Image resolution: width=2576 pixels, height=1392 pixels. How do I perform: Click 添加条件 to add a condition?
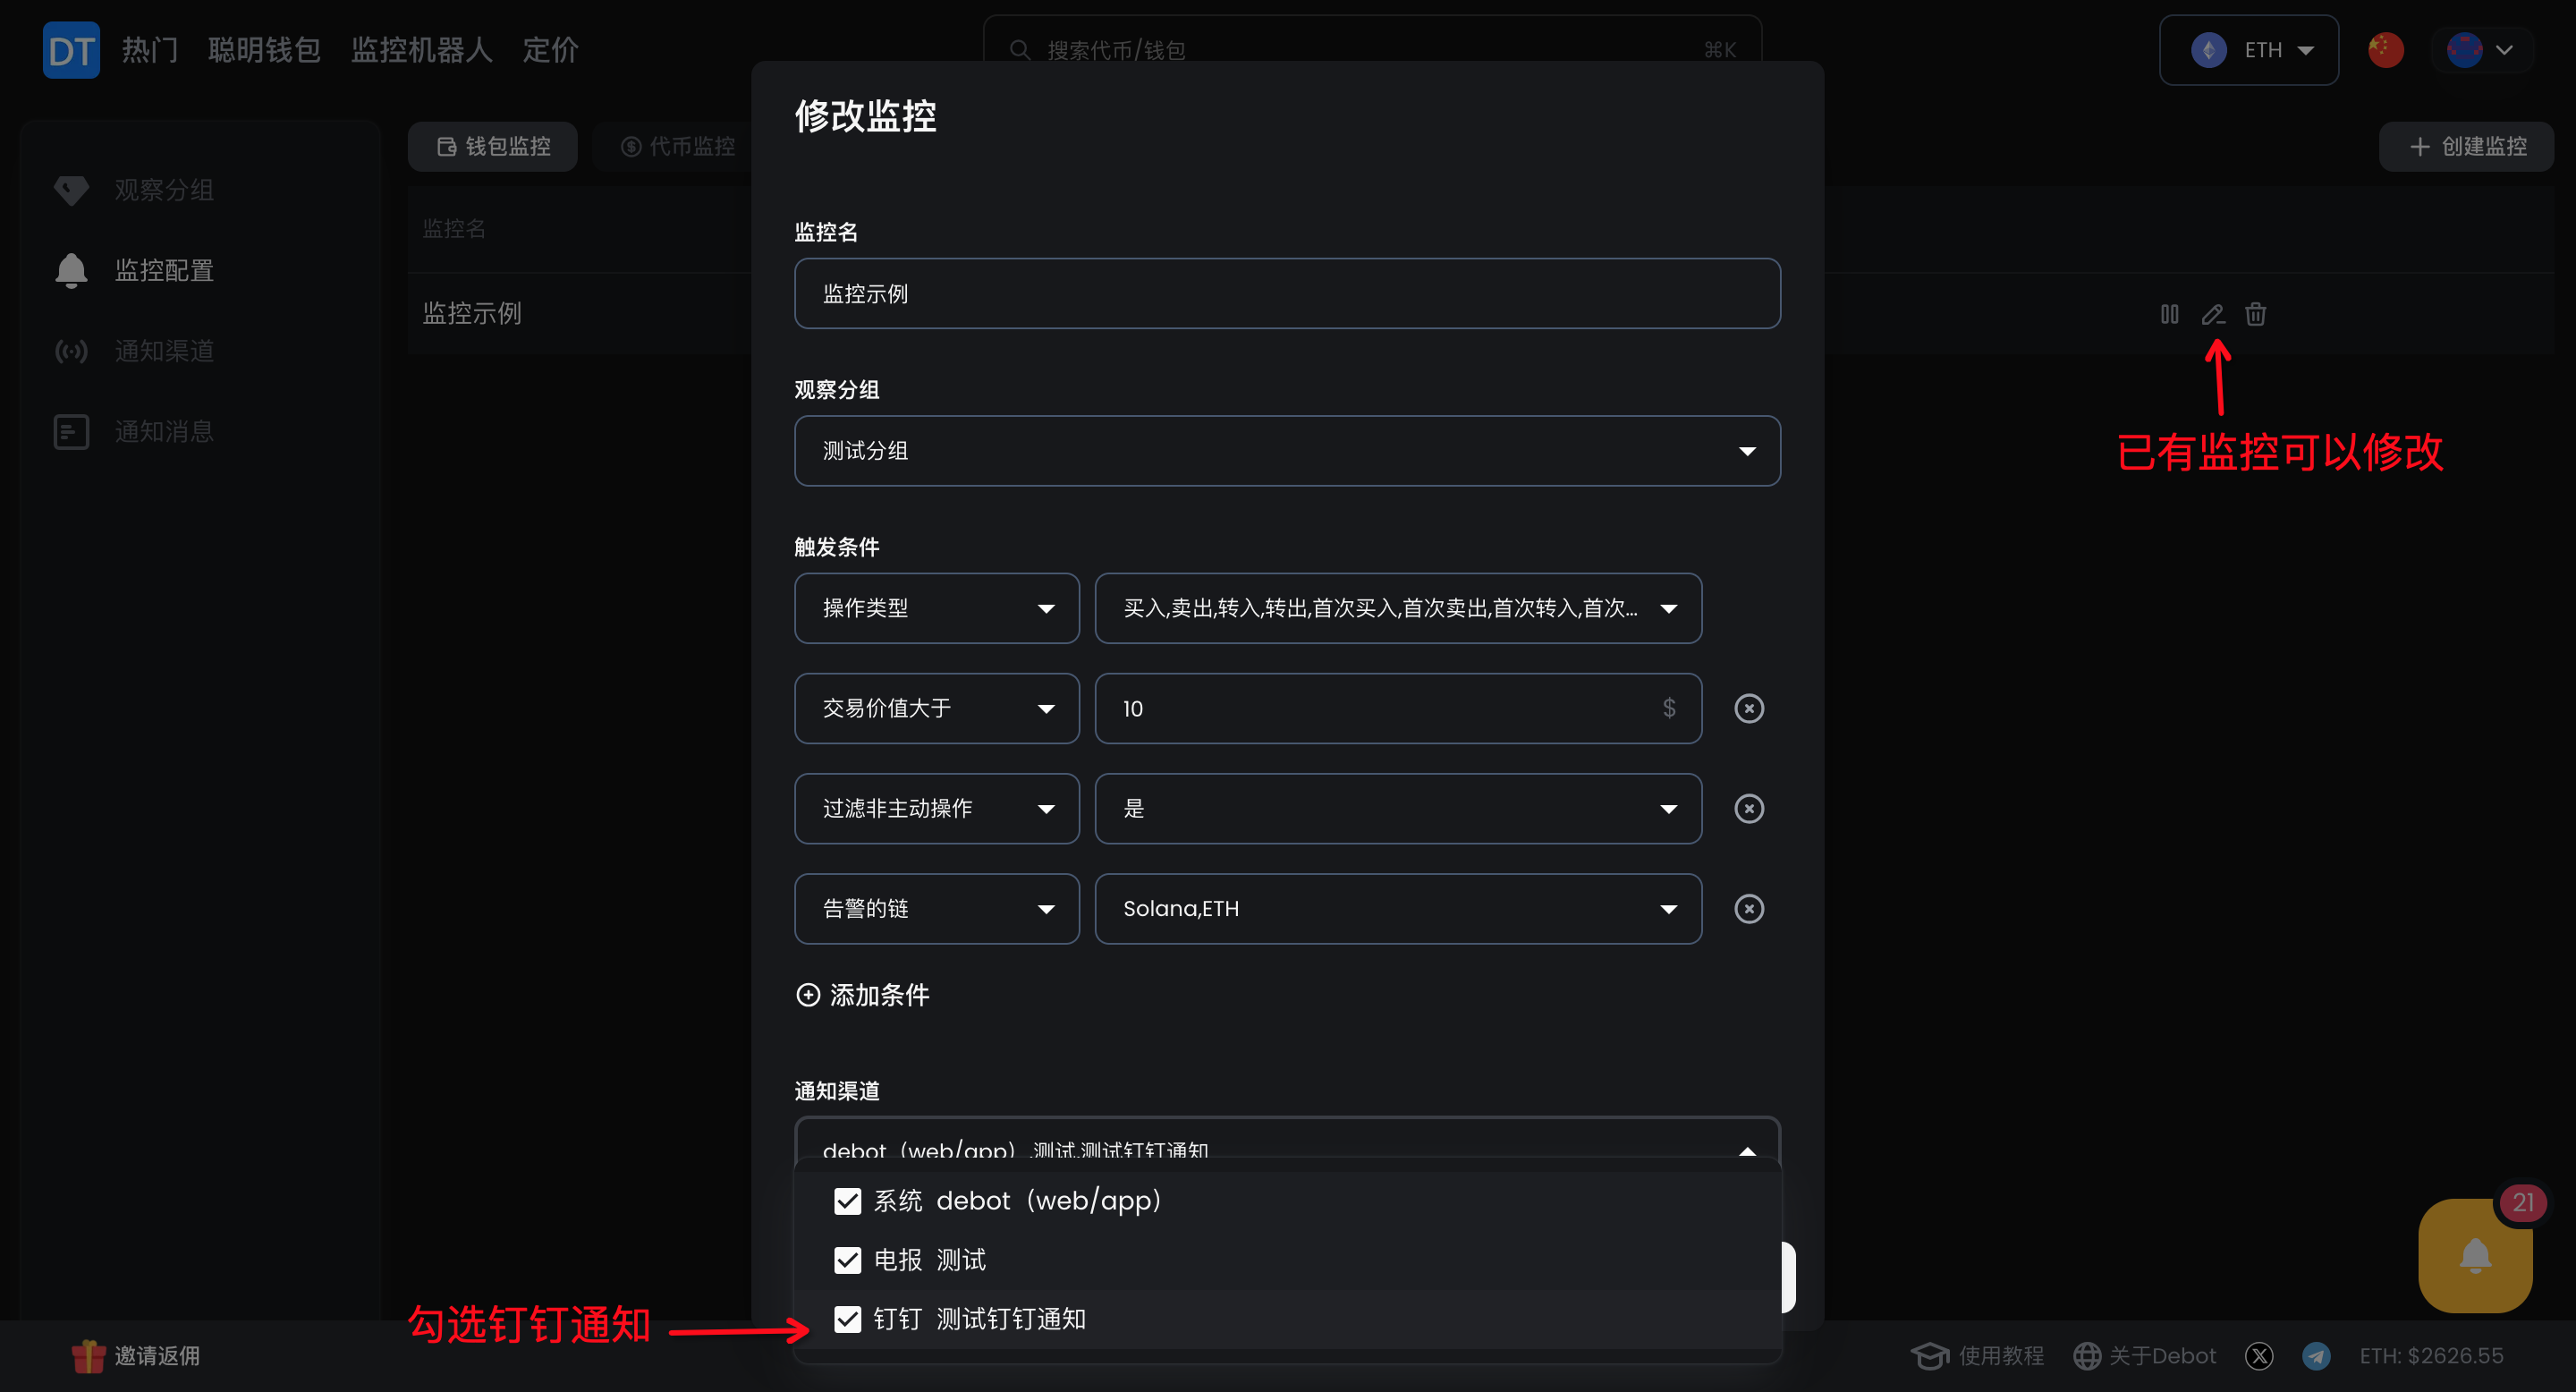click(863, 995)
